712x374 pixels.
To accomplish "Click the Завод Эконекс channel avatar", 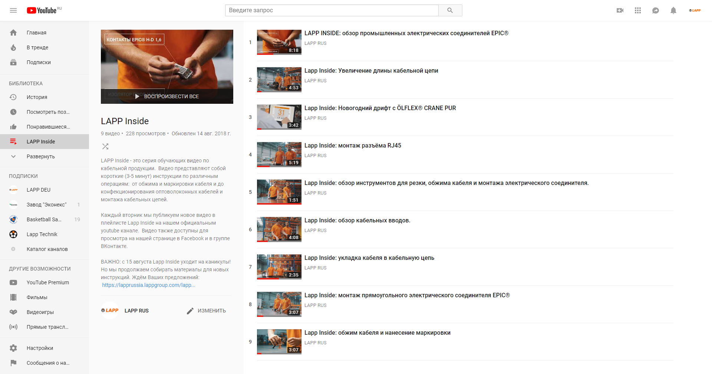I will click(13, 205).
